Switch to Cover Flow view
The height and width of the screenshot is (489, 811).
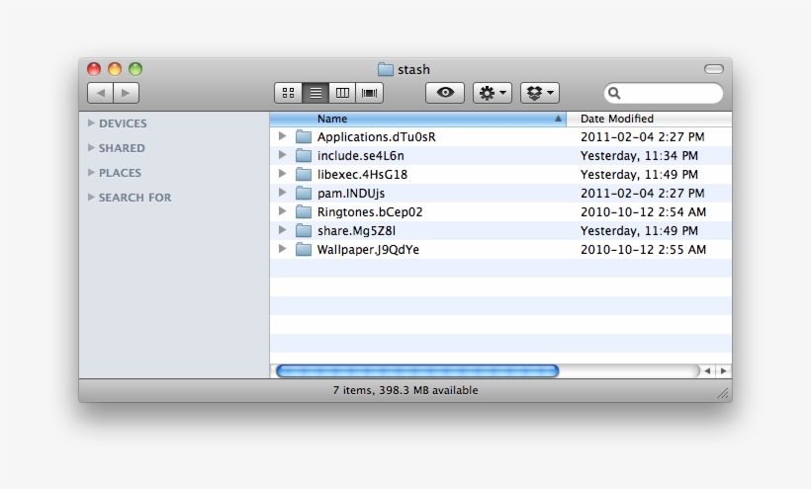tap(370, 93)
